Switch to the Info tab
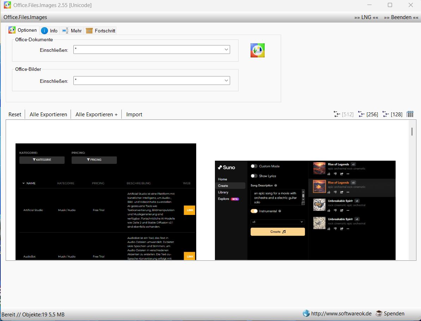This screenshot has height=321, width=421. [x=49, y=31]
